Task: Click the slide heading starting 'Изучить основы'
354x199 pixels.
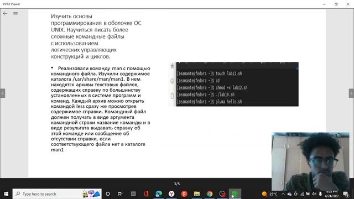Action: point(96,36)
